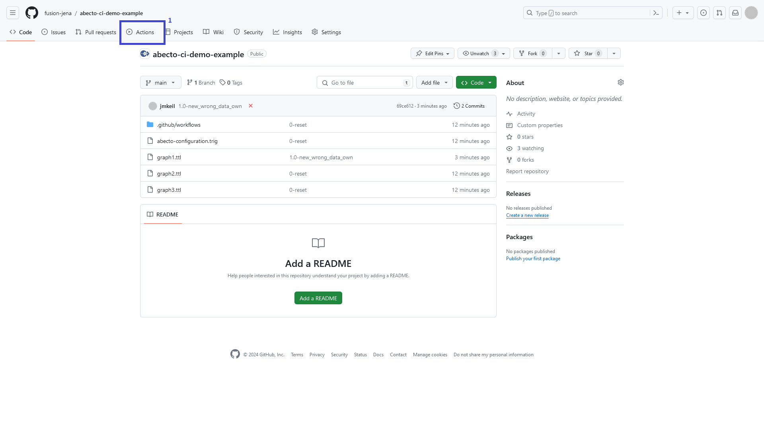This screenshot has width=764, height=427.
Task: Expand the Fork dropdown arrow
Action: pos(559,53)
